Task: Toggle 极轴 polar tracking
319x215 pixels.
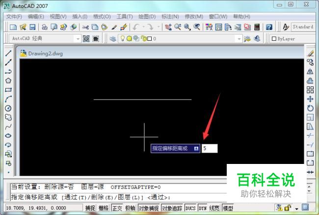Action: 130,208
